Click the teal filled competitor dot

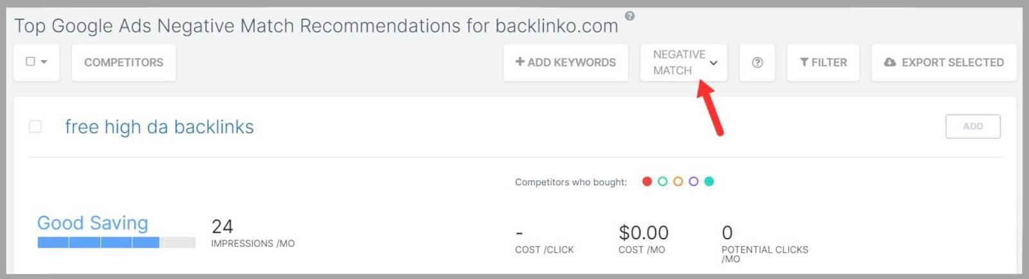coord(709,181)
